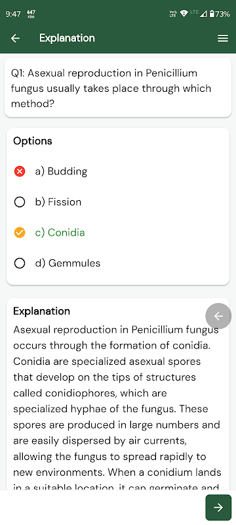Image resolution: width=236 pixels, height=525 pixels.
Task: Open the hamburger menu icon
Action: [x=223, y=39]
